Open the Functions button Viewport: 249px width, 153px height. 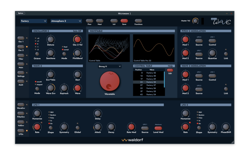[138, 21]
